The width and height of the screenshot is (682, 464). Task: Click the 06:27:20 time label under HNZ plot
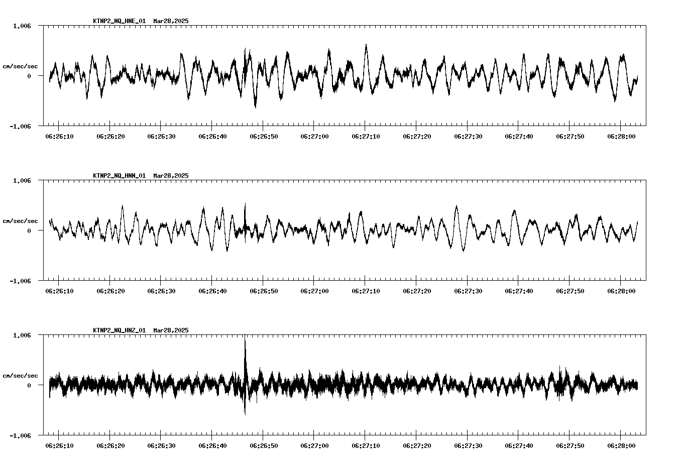[x=417, y=446]
